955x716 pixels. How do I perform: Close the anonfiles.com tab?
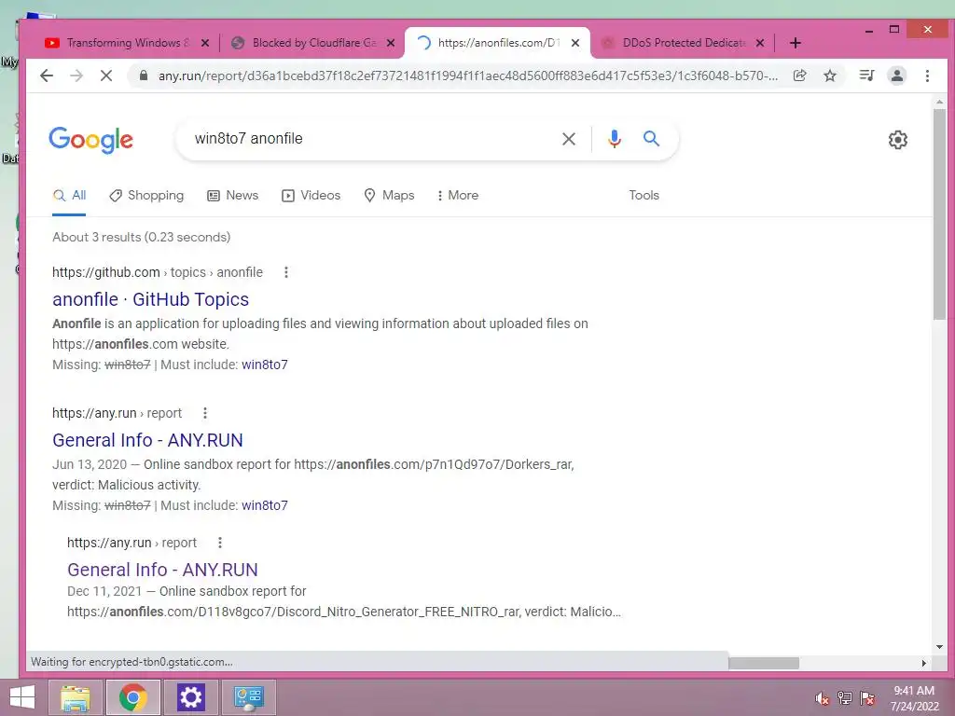coord(575,43)
